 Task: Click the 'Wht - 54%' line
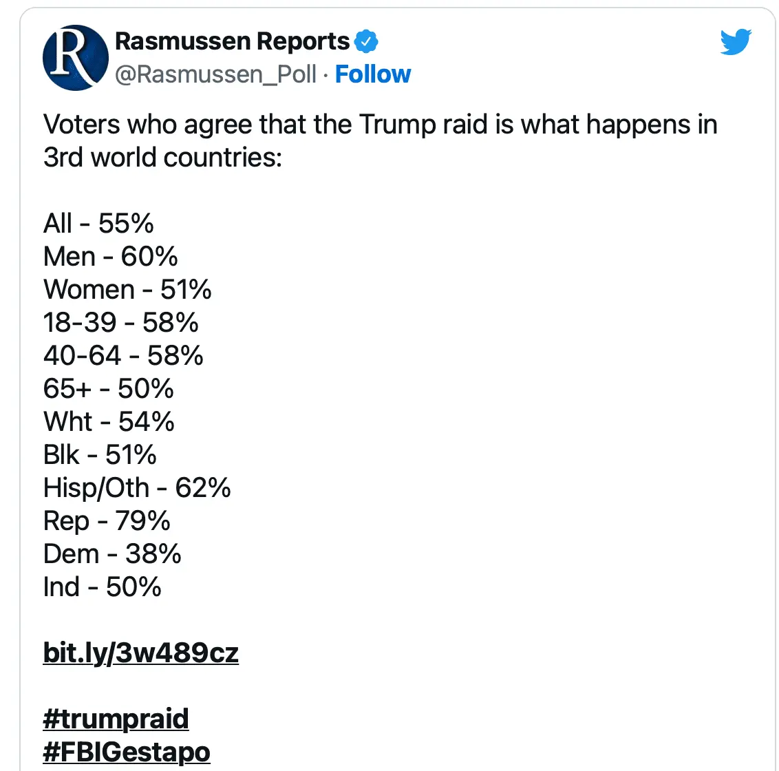(109, 421)
